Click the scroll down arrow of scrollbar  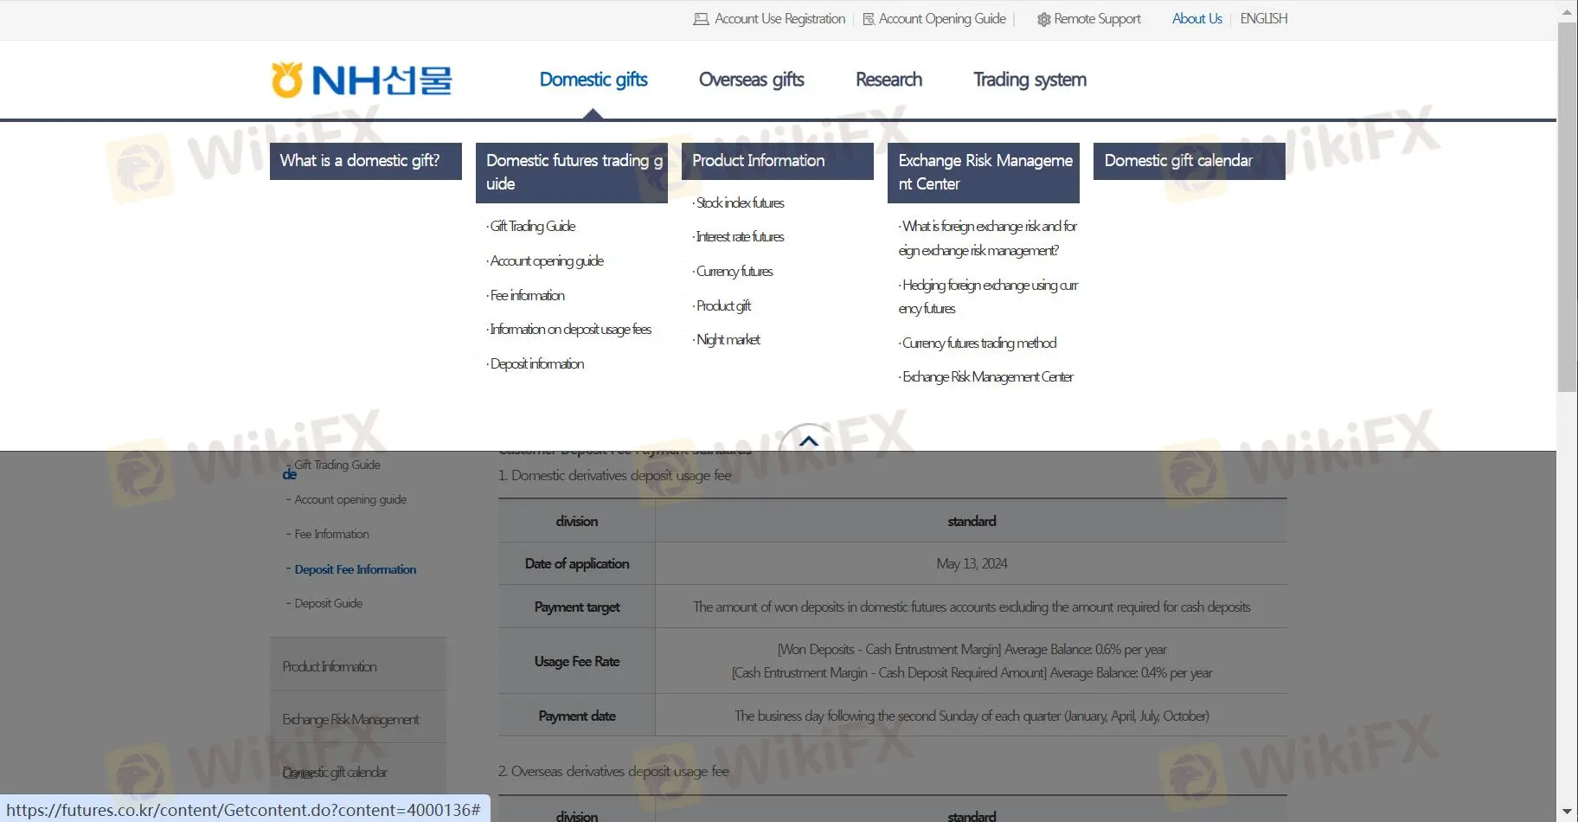pyautogui.click(x=1567, y=812)
